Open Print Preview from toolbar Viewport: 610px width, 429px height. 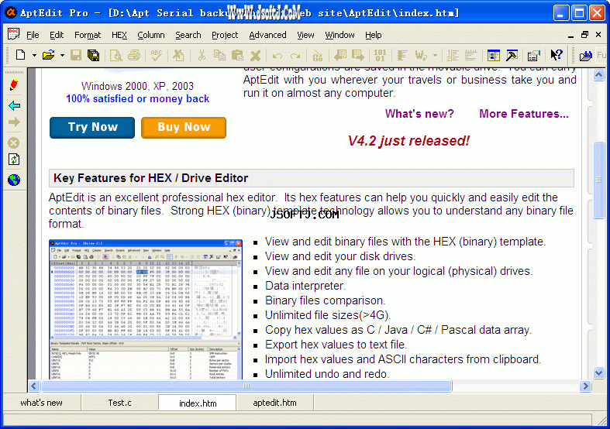pyautogui.click(x=115, y=55)
